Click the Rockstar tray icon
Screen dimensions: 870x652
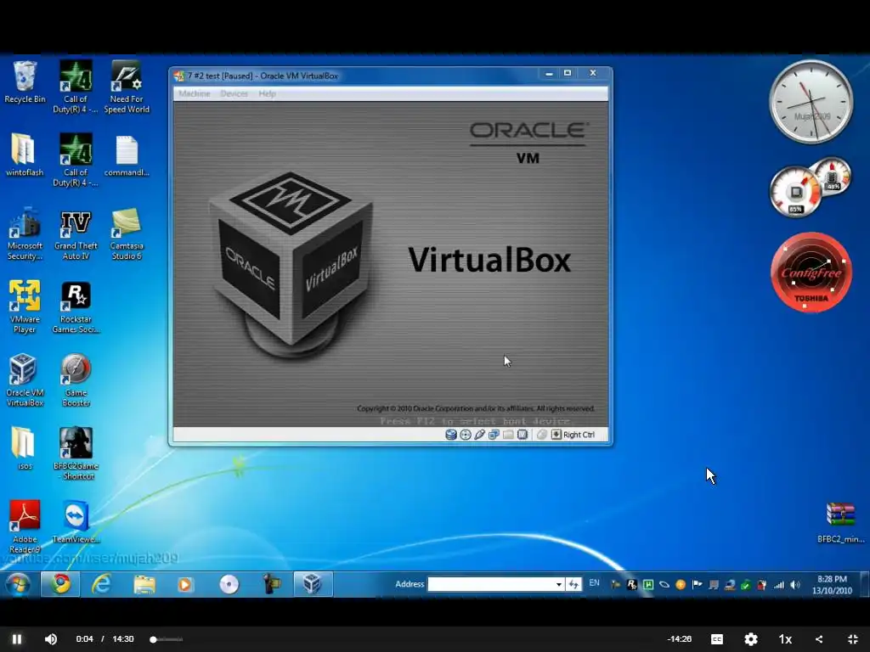click(x=631, y=584)
